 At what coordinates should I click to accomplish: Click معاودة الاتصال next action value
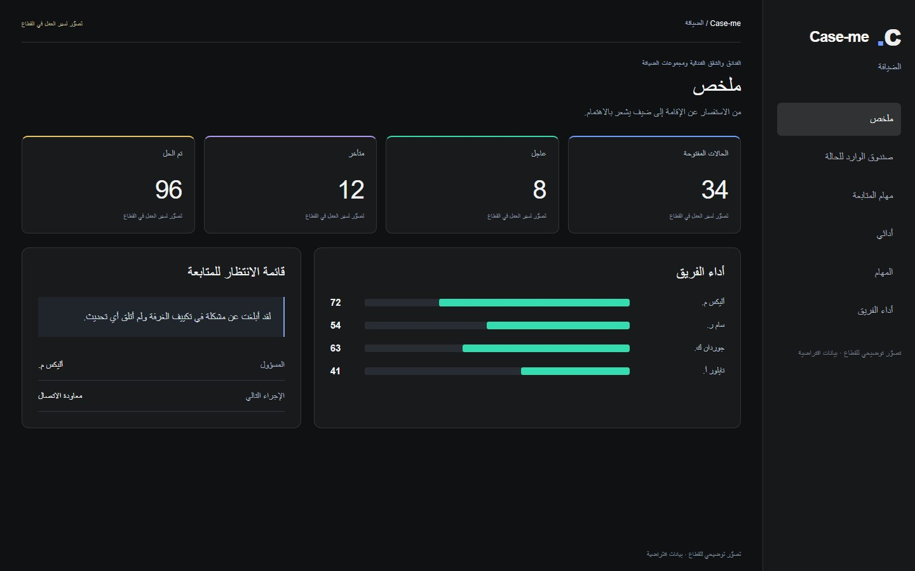click(x=60, y=396)
